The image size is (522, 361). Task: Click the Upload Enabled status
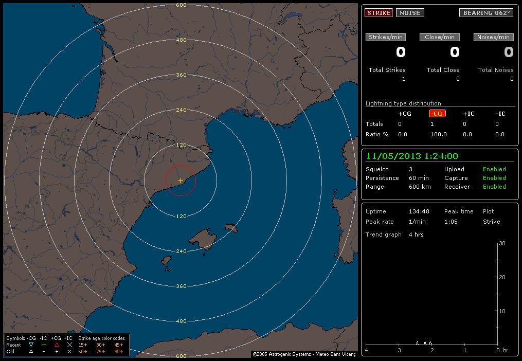pyautogui.click(x=494, y=169)
